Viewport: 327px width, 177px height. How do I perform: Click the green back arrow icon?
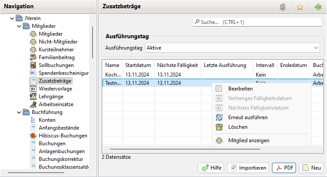coord(317,7)
